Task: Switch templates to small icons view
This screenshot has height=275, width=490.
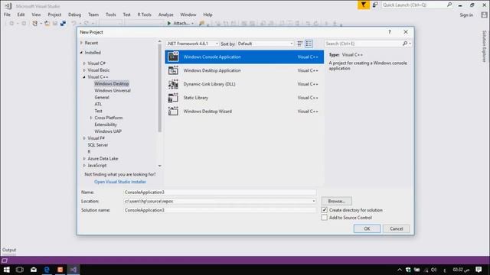Action: tap(300, 44)
